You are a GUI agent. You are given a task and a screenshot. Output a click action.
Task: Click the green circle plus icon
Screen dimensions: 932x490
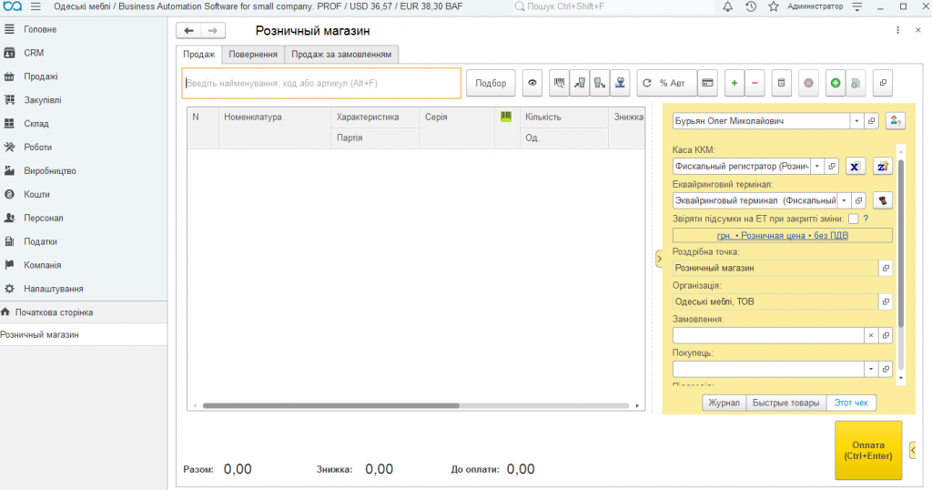point(836,83)
